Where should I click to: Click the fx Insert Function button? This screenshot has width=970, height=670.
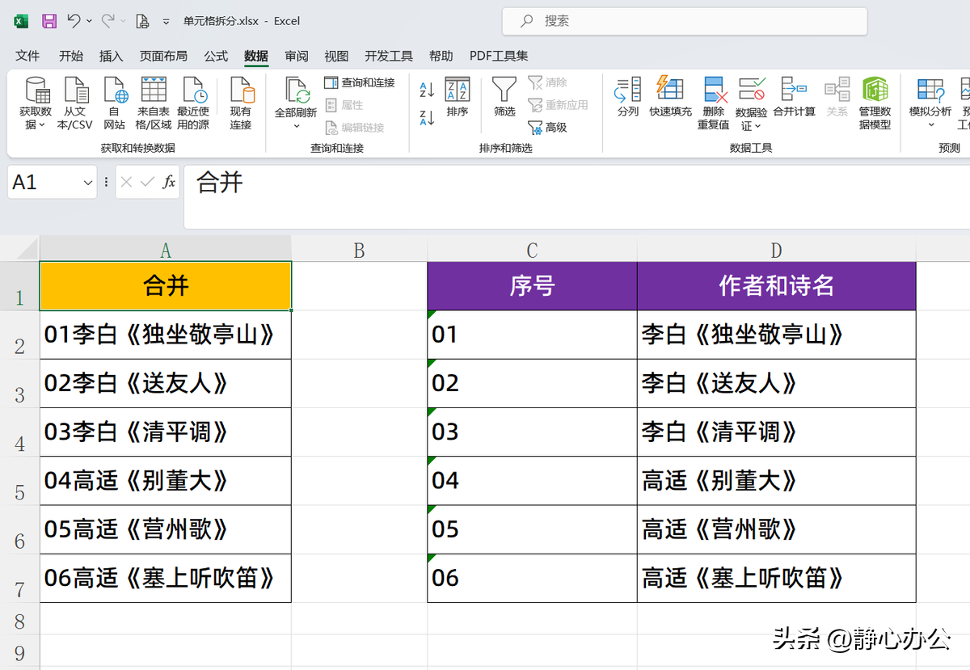tap(169, 183)
